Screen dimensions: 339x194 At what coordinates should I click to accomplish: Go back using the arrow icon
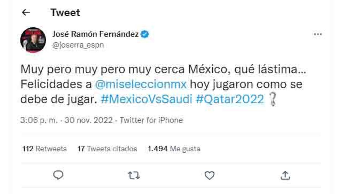[x=25, y=12]
